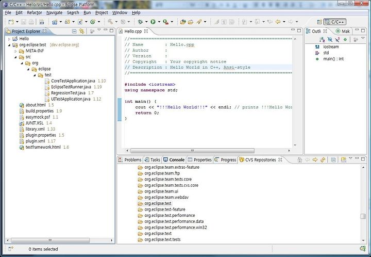The height and width of the screenshot is (257, 371).
Task: Open the Run icon dropdown arrow
Action: coord(159,22)
